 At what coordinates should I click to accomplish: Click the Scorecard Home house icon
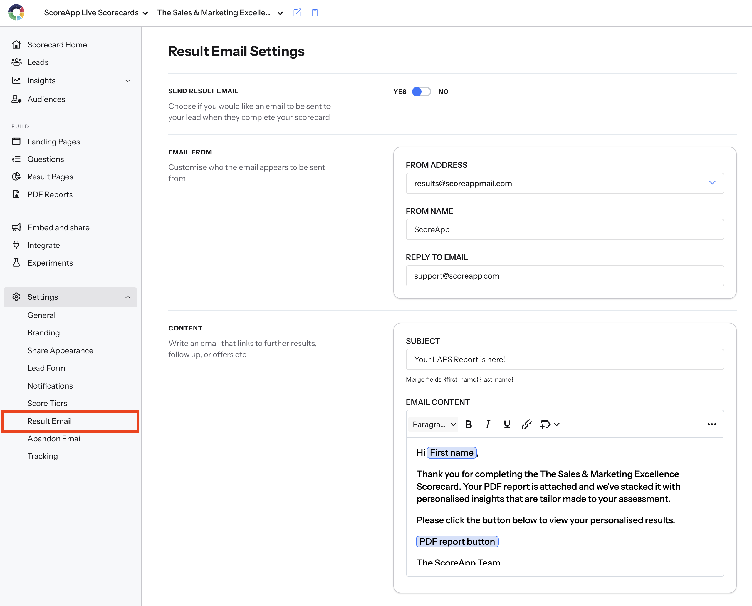point(16,44)
